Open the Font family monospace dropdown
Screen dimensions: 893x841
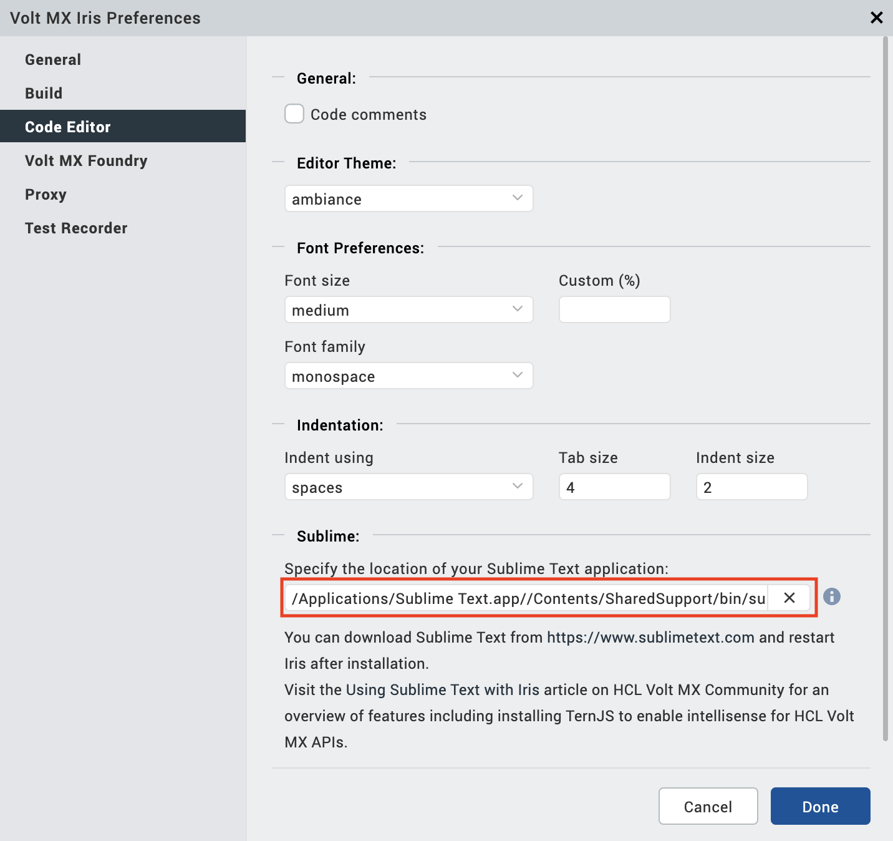408,376
